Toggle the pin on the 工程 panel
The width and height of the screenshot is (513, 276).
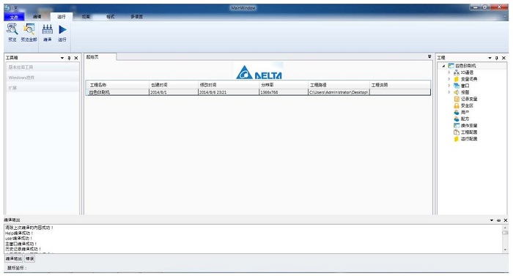(497, 58)
